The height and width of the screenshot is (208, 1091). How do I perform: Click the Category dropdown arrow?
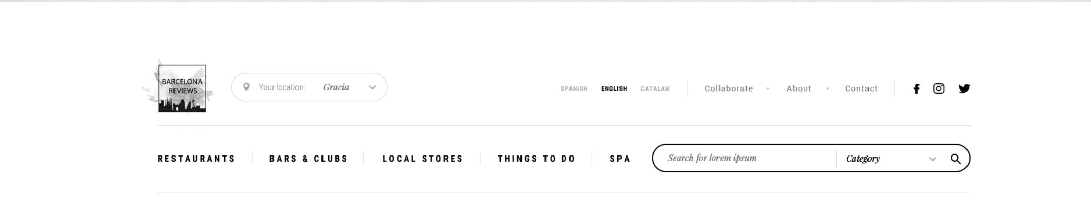coord(932,159)
